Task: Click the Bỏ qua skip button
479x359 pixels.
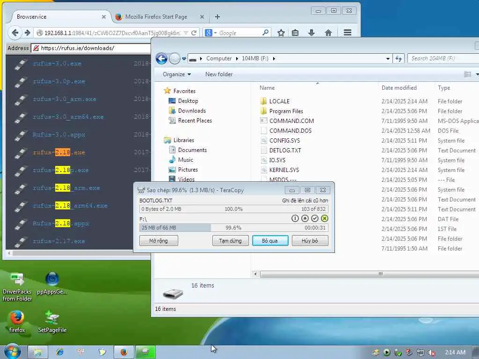Action: pos(270,241)
